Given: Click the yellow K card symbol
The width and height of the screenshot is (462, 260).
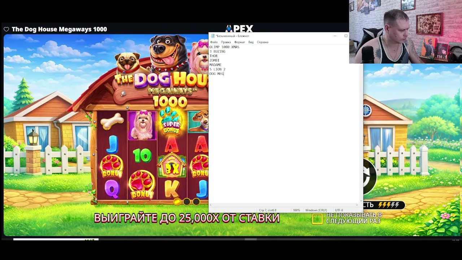Looking at the screenshot, I should click(172, 189).
